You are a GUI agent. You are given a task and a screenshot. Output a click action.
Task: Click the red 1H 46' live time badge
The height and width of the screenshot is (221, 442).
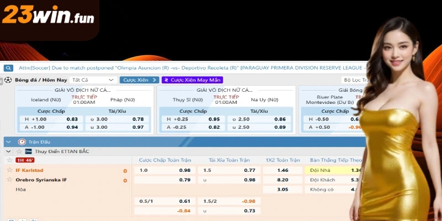pos(25,160)
